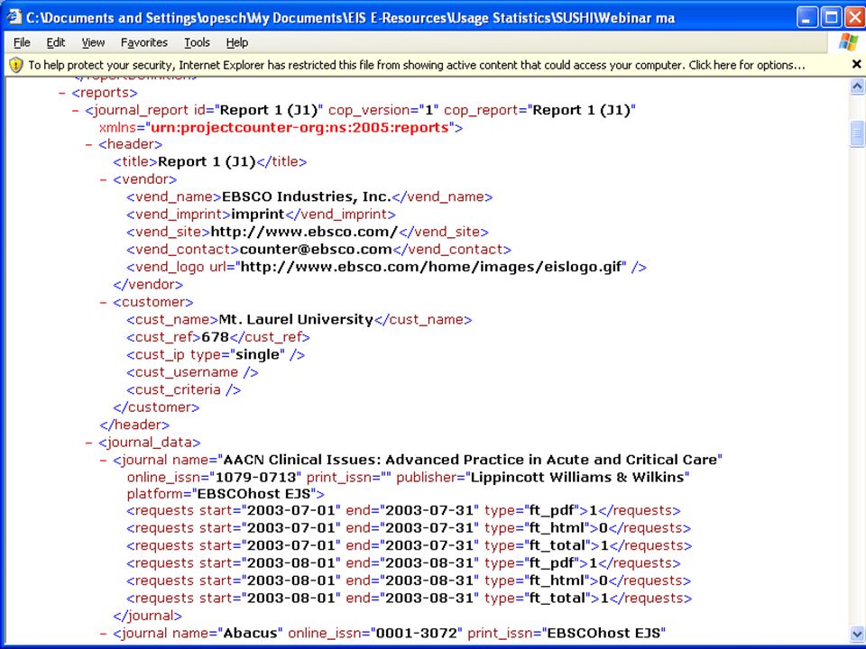The height and width of the screenshot is (649, 866).
Task: Click the text 'Mt. Laurel University'
Action: click(296, 319)
